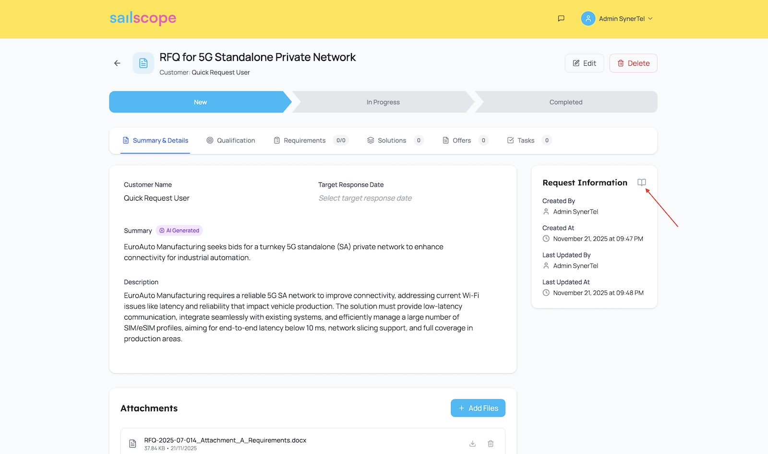This screenshot has width=768, height=454.
Task: Click the Add Files button
Action: pos(478,408)
